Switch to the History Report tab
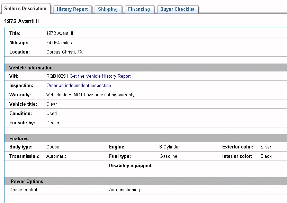 point(72,9)
